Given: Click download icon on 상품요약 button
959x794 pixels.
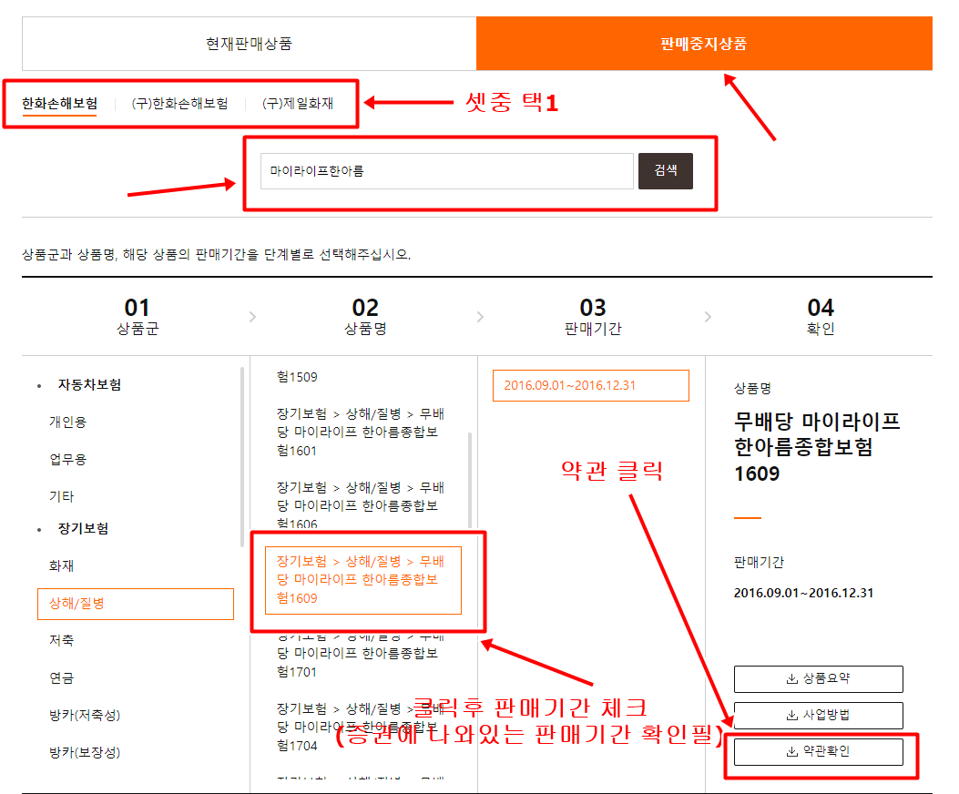Looking at the screenshot, I should pos(792,678).
